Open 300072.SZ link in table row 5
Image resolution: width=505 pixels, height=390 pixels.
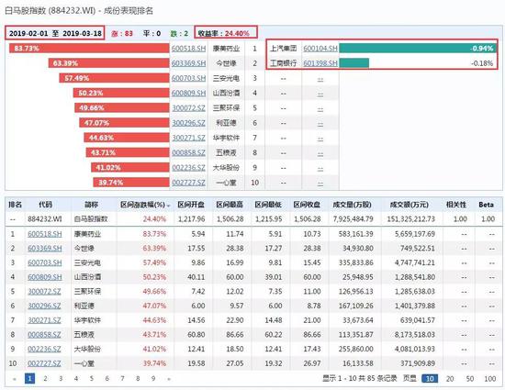[44, 292]
